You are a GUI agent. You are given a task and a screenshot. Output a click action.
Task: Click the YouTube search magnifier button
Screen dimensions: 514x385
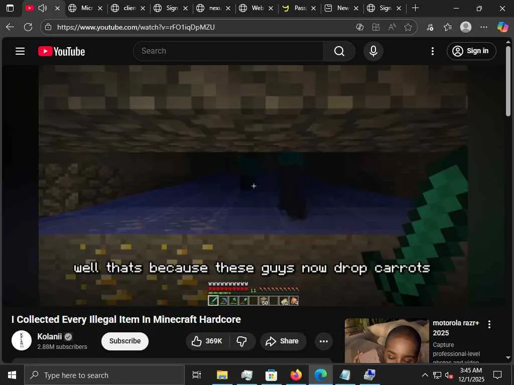click(339, 51)
